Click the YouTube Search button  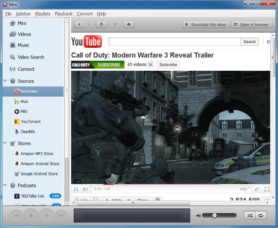tap(249, 42)
